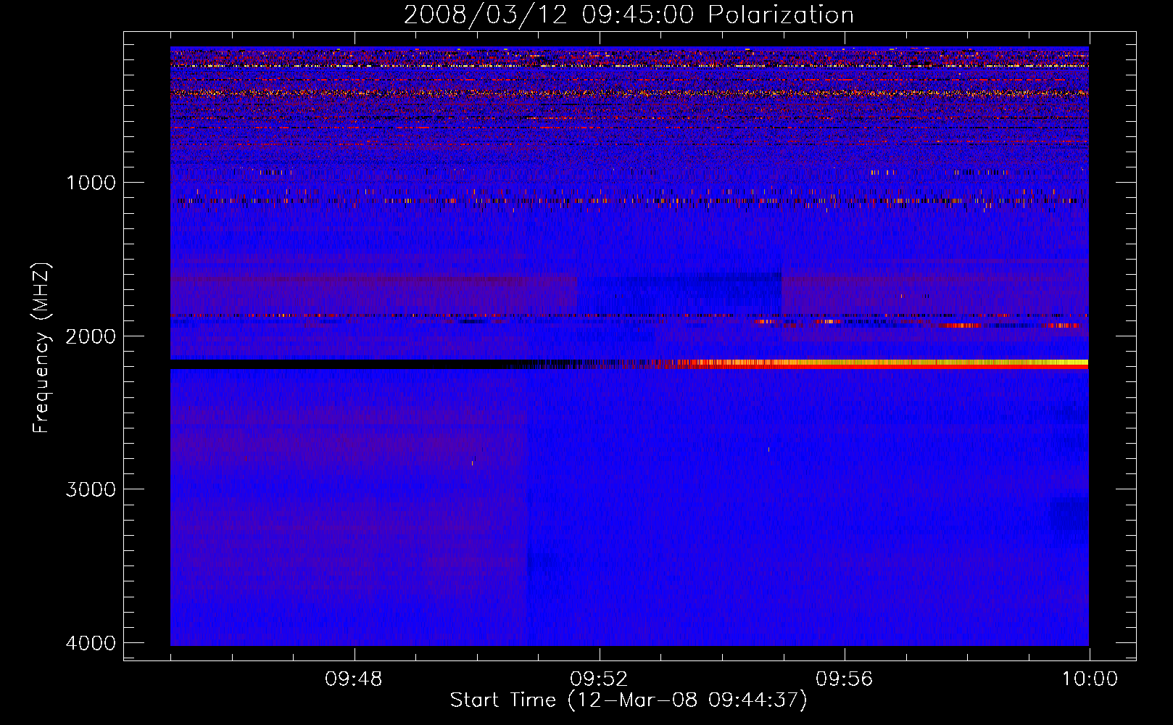The width and height of the screenshot is (1173, 725).
Task: Click the '09:56' time axis label
Action: click(845, 679)
